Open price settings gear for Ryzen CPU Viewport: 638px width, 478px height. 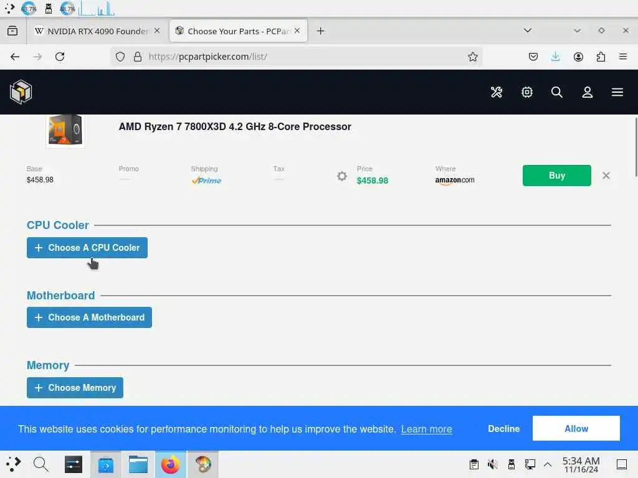(342, 176)
